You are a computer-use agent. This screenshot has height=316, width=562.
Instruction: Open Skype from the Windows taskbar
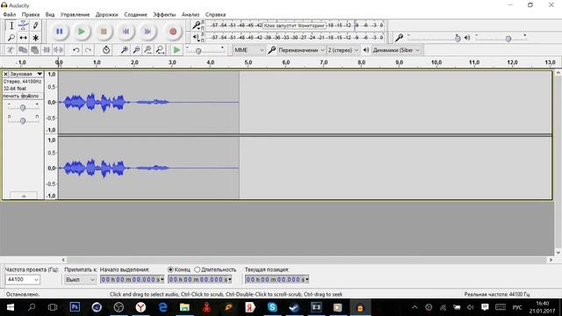[272, 307]
